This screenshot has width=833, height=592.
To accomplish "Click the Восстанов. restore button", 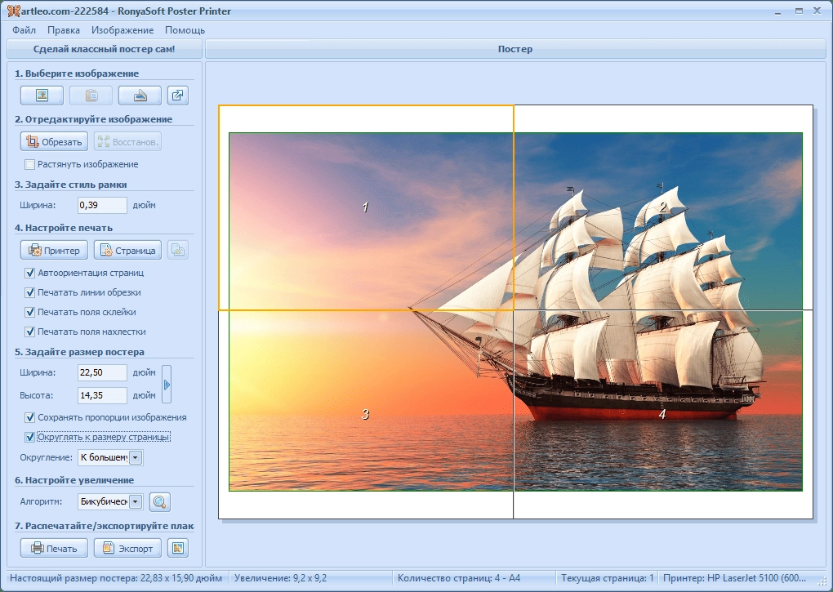I will [127, 142].
